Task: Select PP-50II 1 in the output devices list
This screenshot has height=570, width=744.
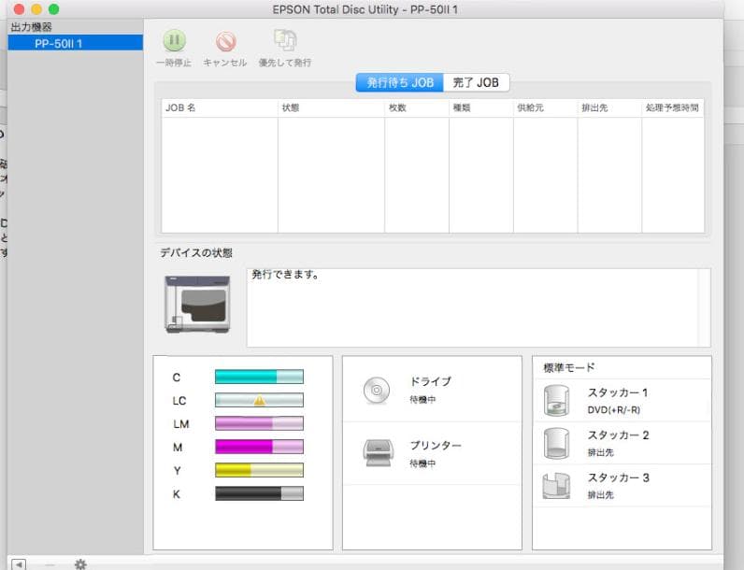Action: coord(75,43)
